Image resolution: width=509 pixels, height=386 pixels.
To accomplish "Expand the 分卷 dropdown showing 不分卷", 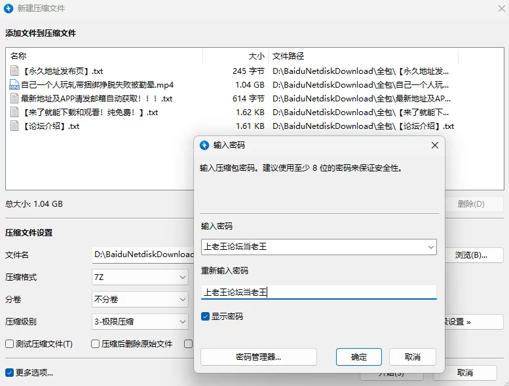I will (140, 300).
